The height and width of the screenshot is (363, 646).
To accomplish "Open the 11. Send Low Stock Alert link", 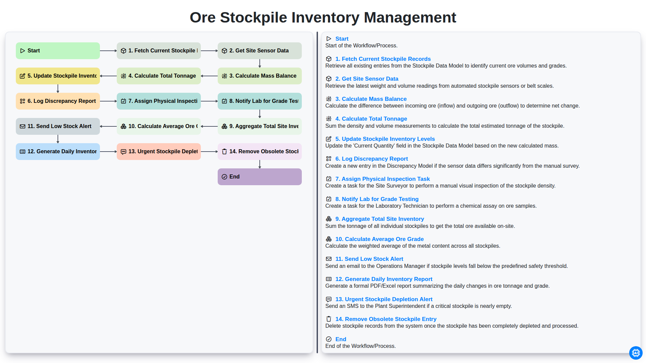I will coord(369,259).
